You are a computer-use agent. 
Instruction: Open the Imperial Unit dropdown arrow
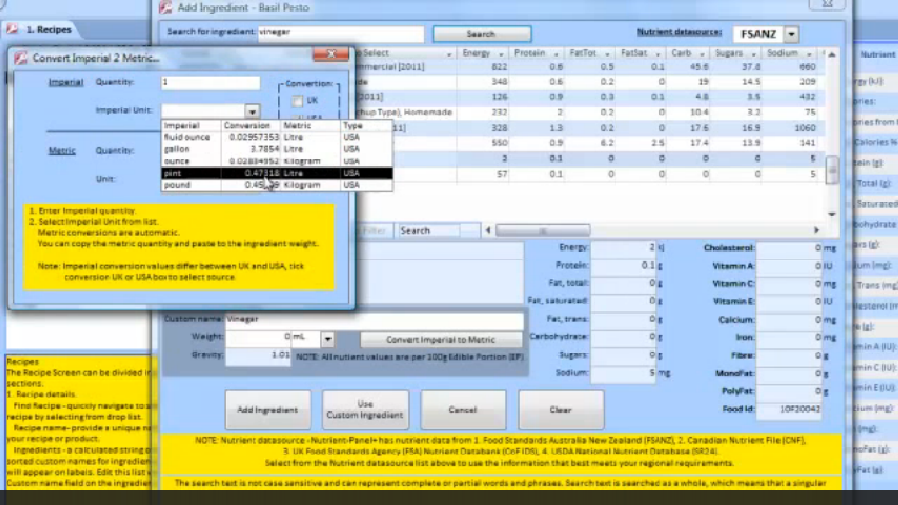click(x=252, y=111)
